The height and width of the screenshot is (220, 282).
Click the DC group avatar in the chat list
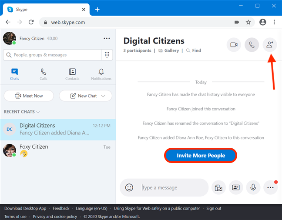[10, 129]
